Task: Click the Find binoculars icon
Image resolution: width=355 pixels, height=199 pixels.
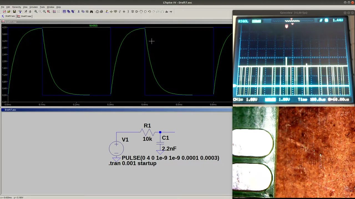Action: pyautogui.click(x=92, y=12)
